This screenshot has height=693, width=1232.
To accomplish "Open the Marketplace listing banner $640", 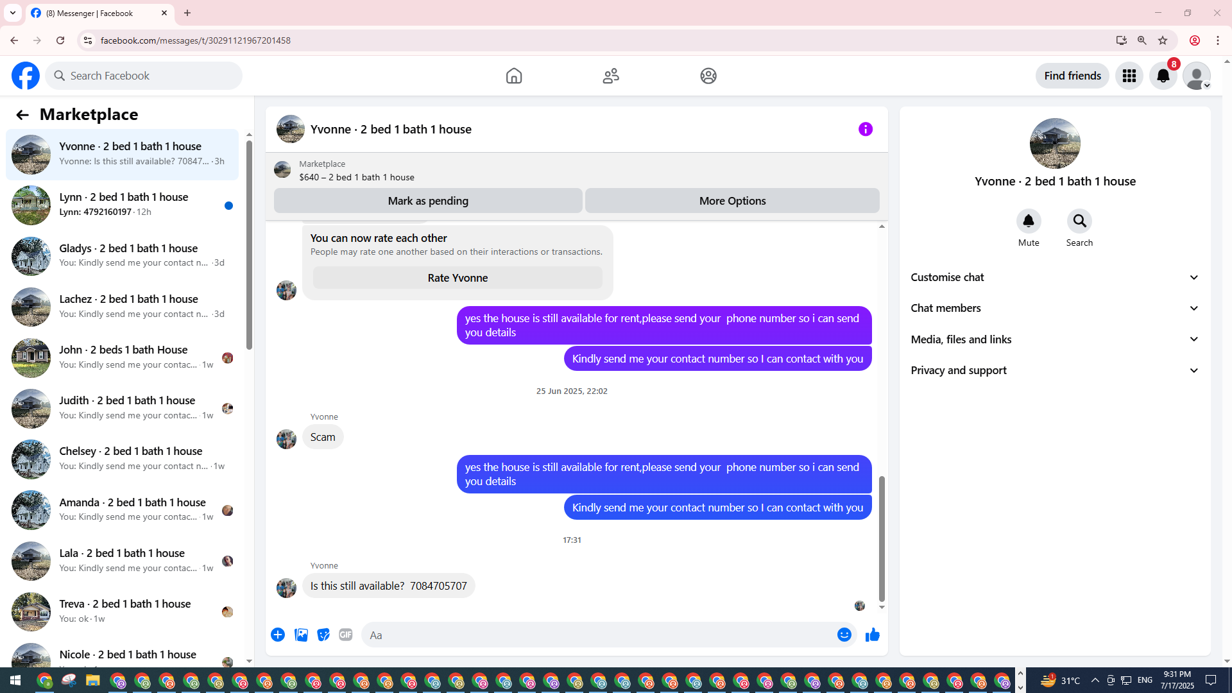I will [576, 170].
